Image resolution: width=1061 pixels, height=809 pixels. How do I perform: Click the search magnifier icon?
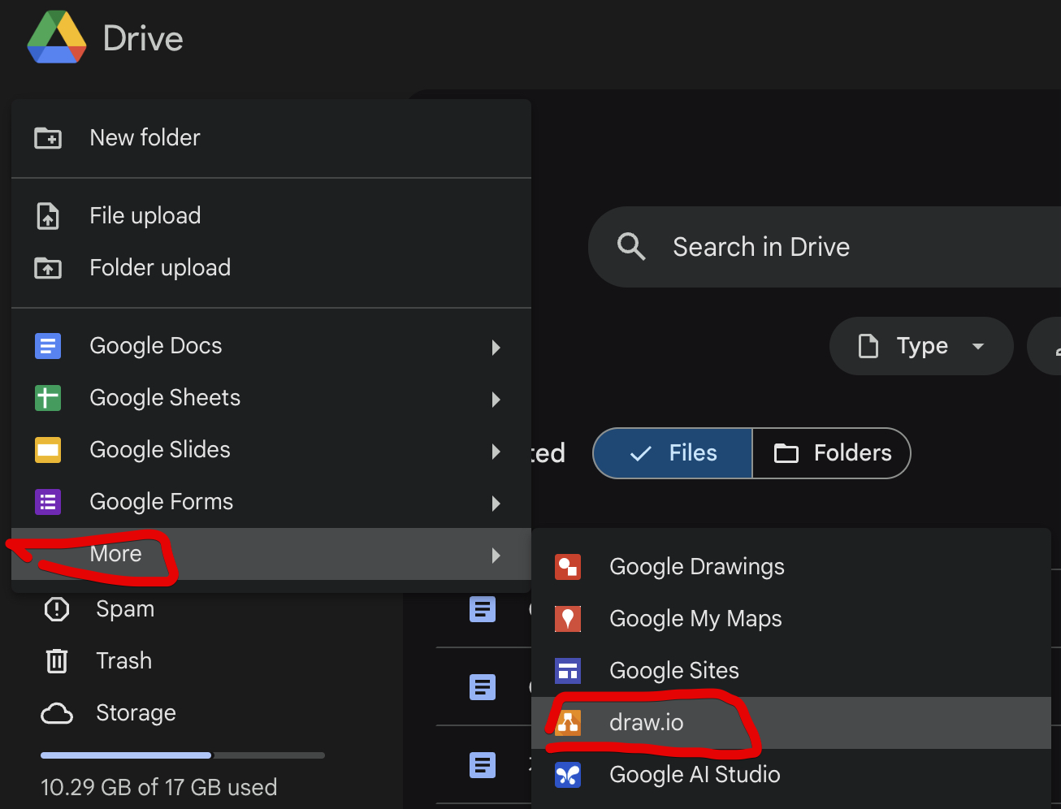631,246
